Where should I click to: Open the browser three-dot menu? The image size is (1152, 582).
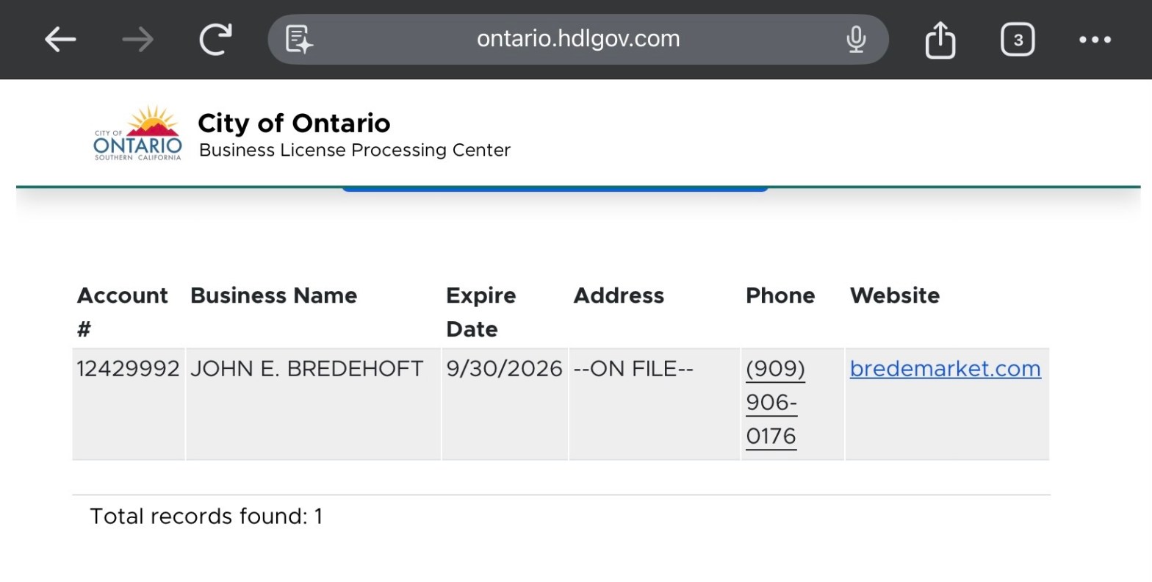pos(1095,40)
